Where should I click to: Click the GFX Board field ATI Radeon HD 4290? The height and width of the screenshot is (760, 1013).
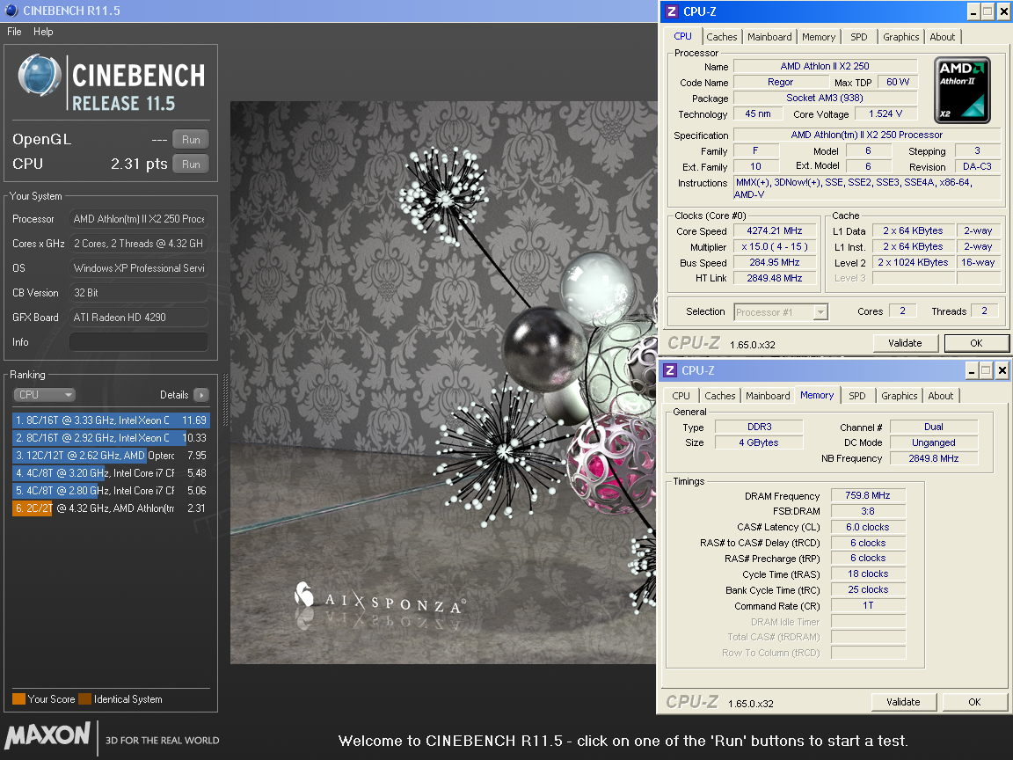(x=139, y=318)
